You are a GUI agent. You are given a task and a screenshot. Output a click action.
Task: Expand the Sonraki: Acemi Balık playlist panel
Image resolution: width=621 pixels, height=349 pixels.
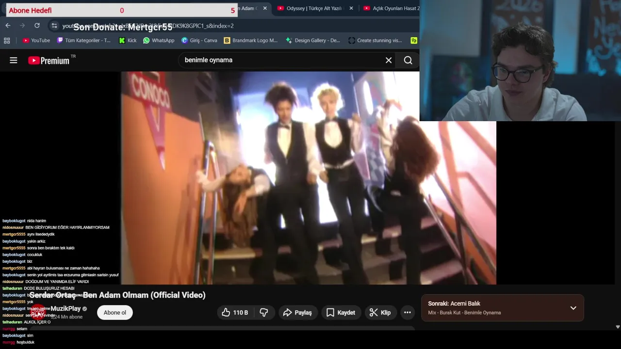[573, 308]
